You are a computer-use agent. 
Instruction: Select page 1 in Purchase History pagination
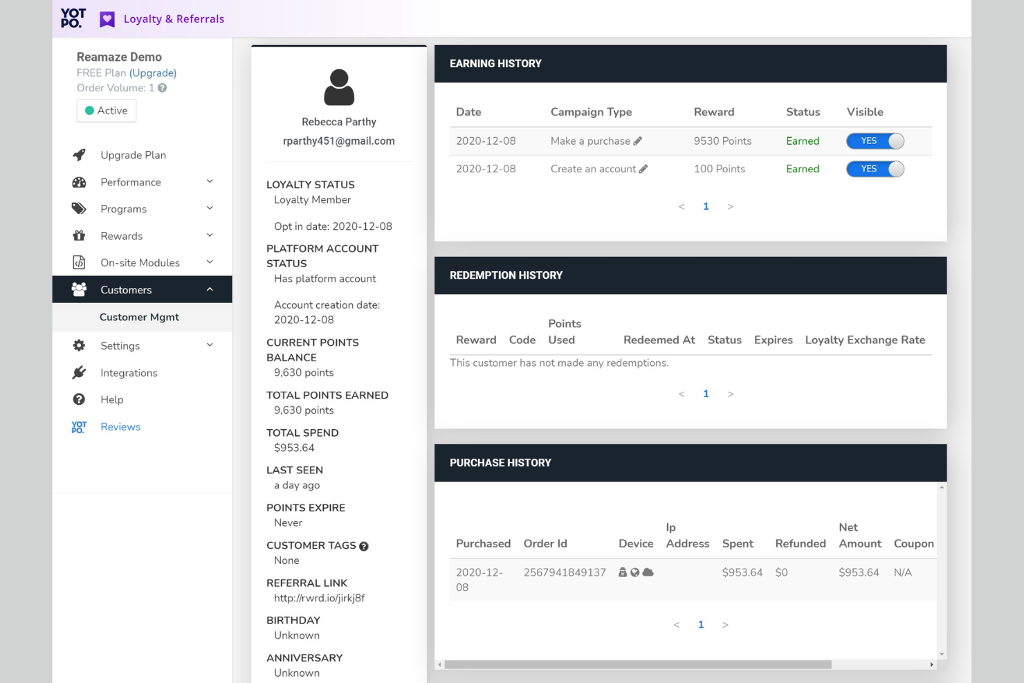[701, 625]
